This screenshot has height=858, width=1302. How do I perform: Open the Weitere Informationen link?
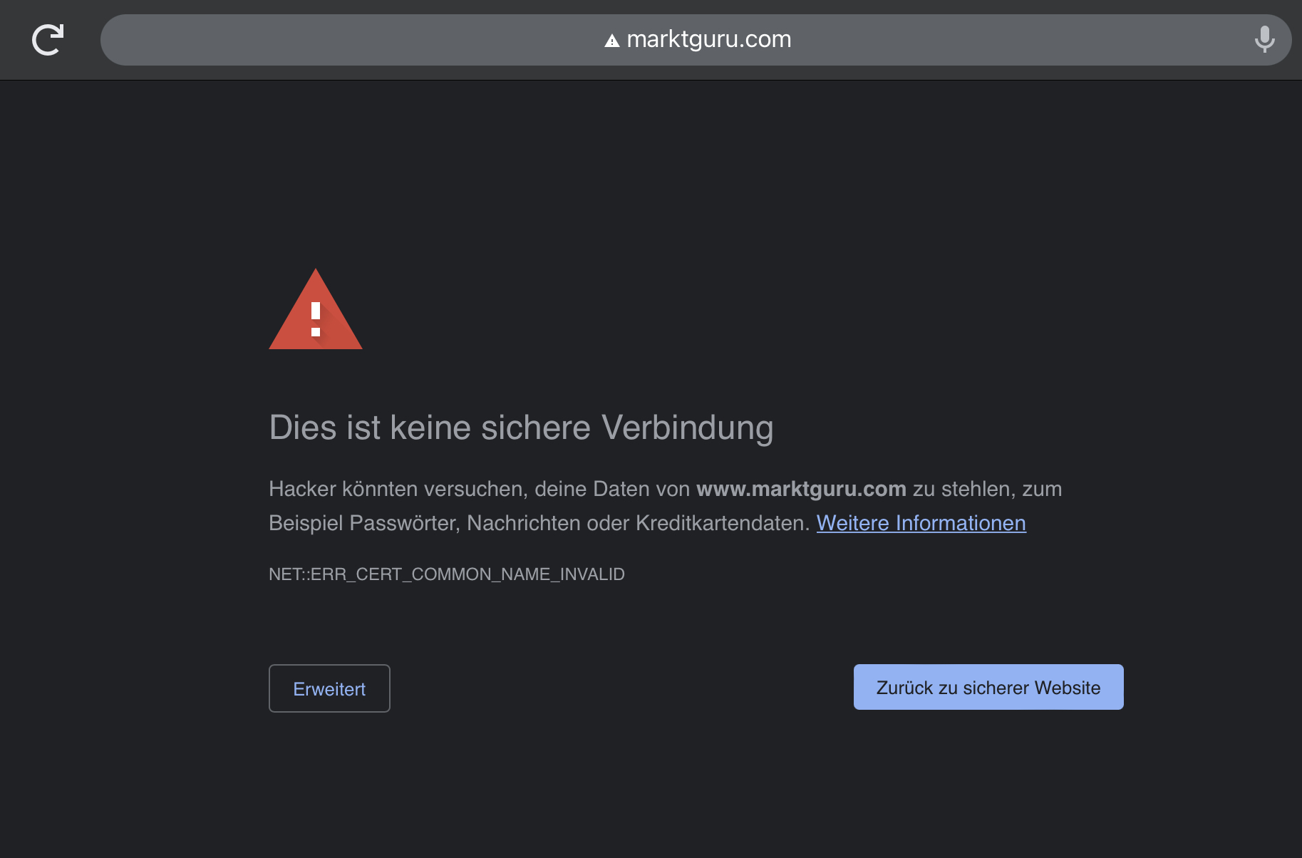point(921,523)
